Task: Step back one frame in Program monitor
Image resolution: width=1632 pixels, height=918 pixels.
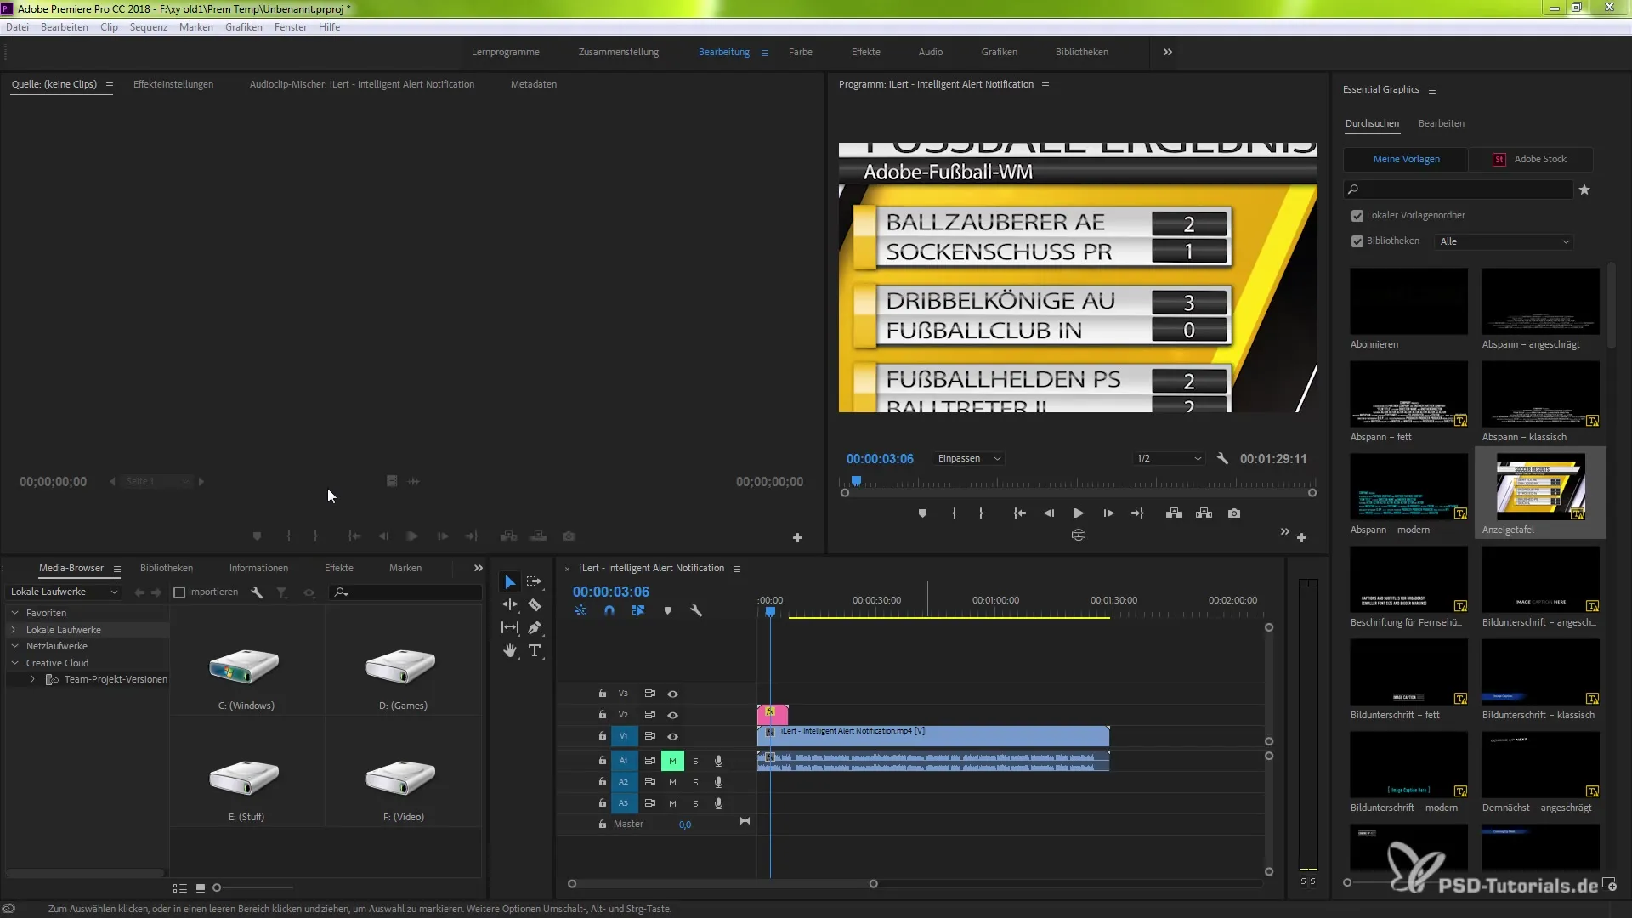Action: coord(1049,513)
